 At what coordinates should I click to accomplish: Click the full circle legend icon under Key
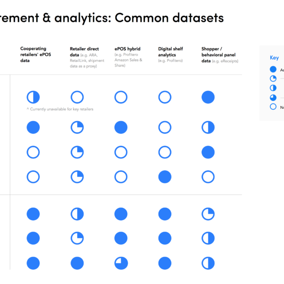point(273,69)
